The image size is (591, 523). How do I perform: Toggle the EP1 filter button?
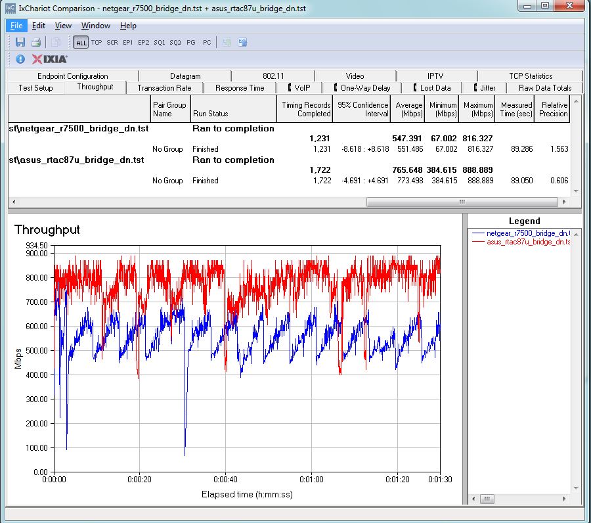coord(128,43)
